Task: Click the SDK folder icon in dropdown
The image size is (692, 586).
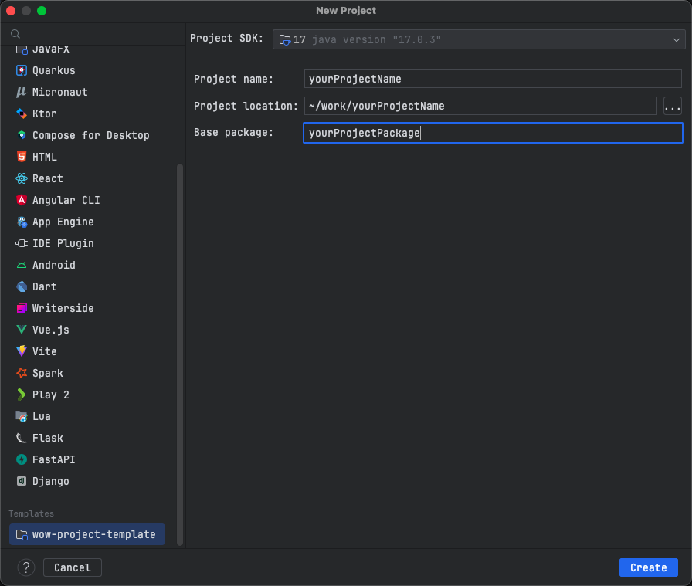Action: (x=285, y=39)
